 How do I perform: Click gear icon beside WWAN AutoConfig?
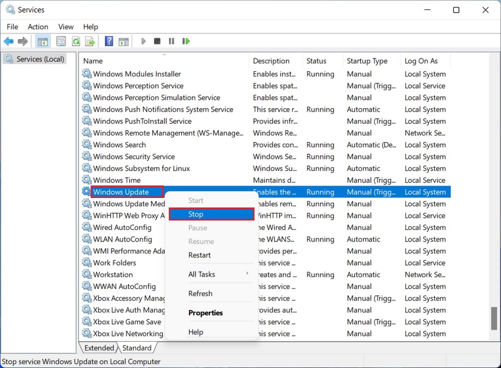coord(87,286)
